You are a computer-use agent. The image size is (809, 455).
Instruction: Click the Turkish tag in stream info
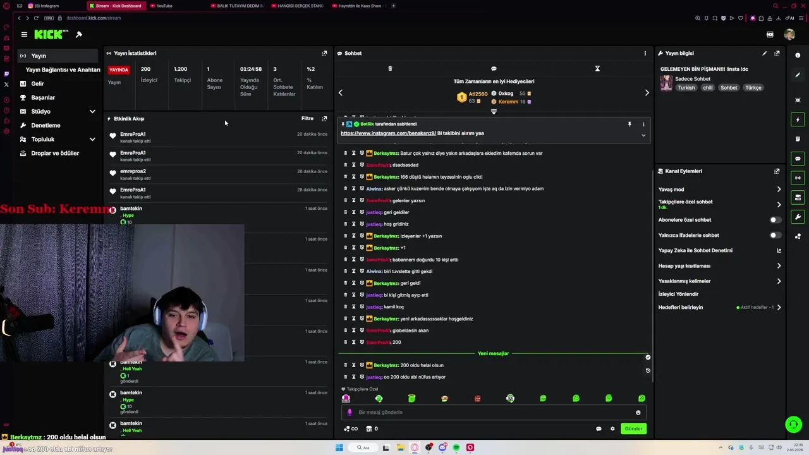point(686,88)
